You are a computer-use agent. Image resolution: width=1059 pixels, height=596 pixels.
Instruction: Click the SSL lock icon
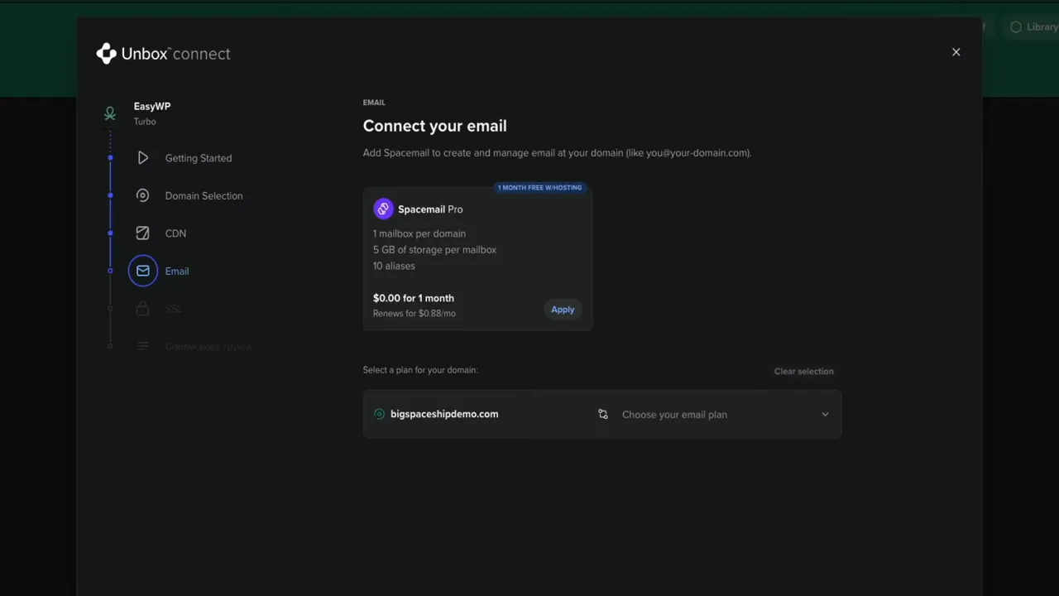click(x=143, y=309)
